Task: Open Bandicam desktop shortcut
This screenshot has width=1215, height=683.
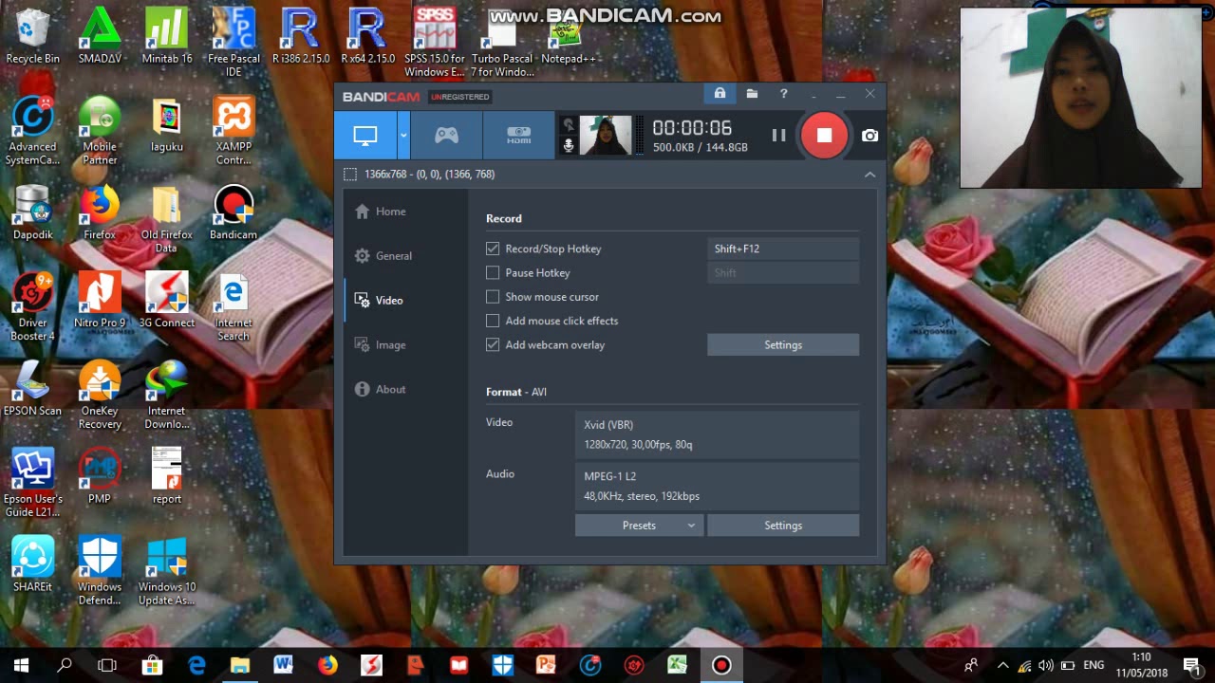Action: 234,212
